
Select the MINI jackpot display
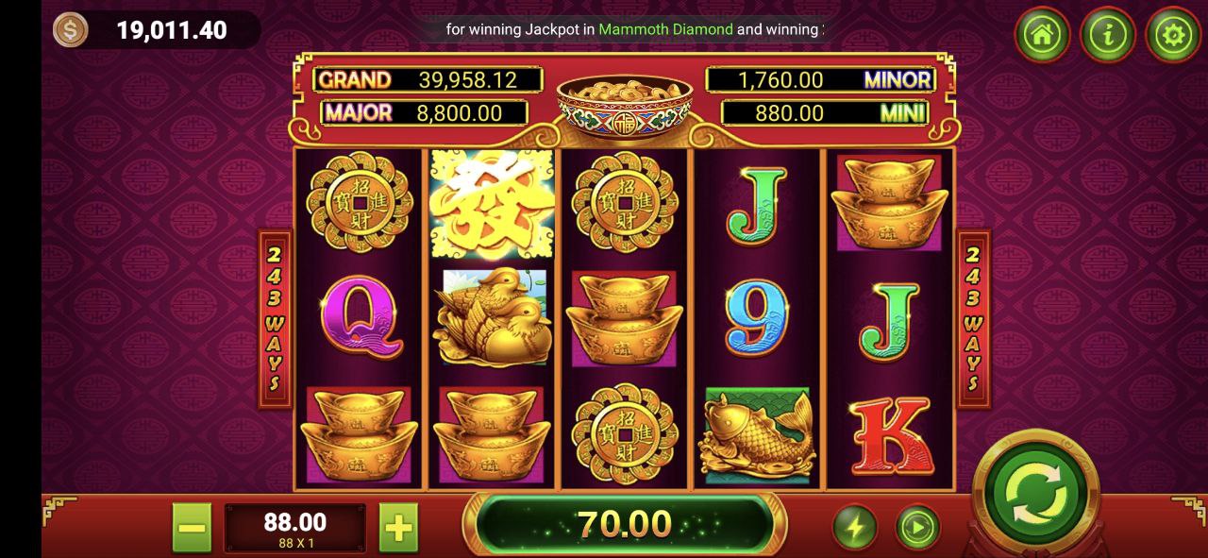(x=824, y=112)
